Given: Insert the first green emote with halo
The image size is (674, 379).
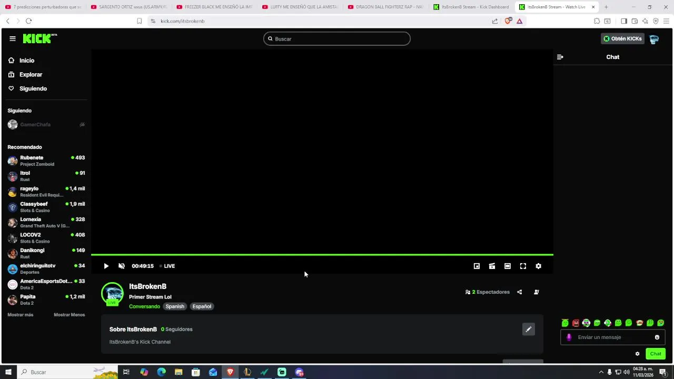Looking at the screenshot, I should pyautogui.click(x=565, y=323).
